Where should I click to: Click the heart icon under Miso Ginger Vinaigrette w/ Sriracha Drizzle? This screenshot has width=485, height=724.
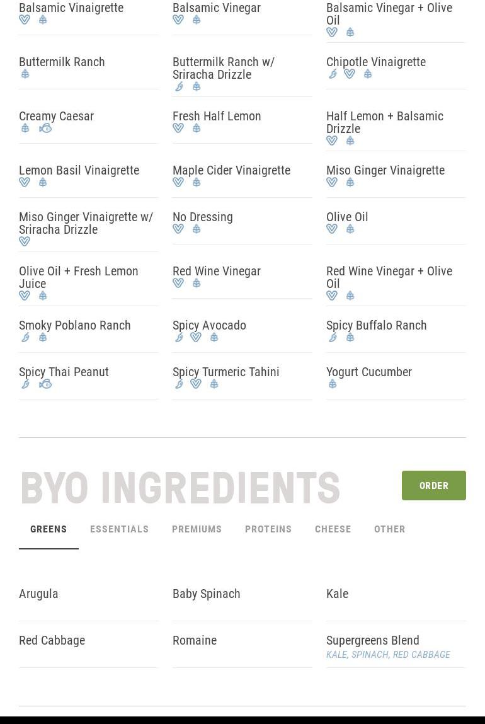(25, 241)
